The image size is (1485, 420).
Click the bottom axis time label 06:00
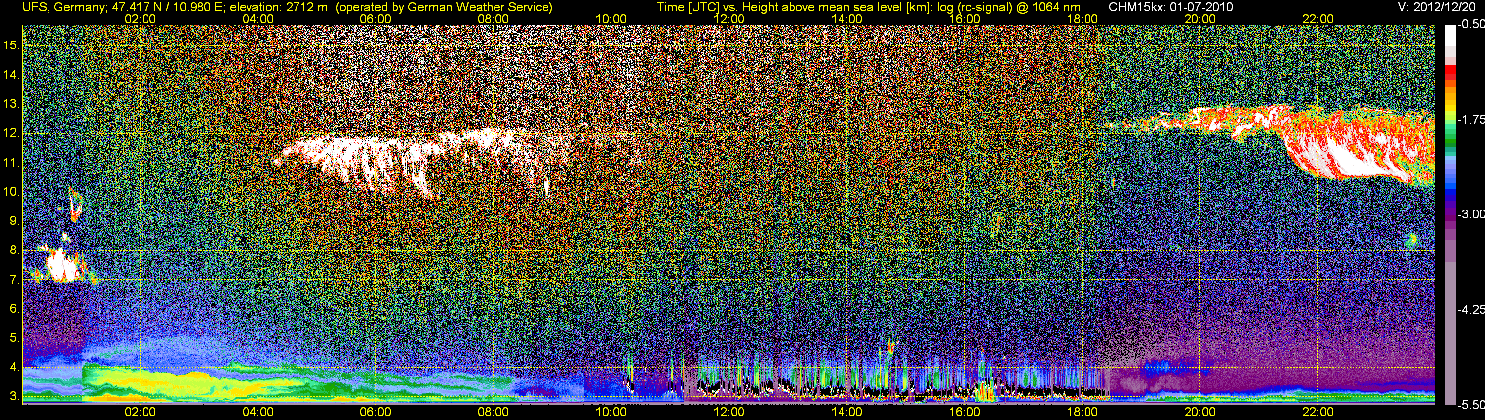[x=375, y=412]
